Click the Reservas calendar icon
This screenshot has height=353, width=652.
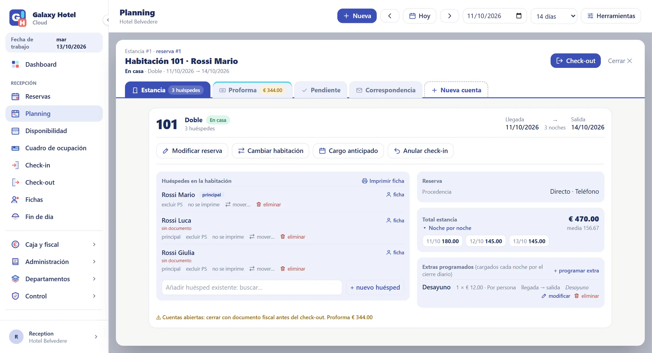[x=15, y=97]
